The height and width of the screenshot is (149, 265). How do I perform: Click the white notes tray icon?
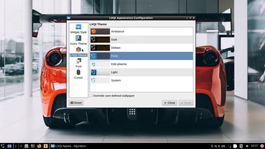tap(235, 146)
